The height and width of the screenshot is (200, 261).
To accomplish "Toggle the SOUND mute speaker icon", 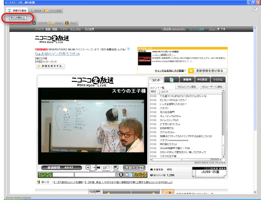I will click(x=88, y=167).
